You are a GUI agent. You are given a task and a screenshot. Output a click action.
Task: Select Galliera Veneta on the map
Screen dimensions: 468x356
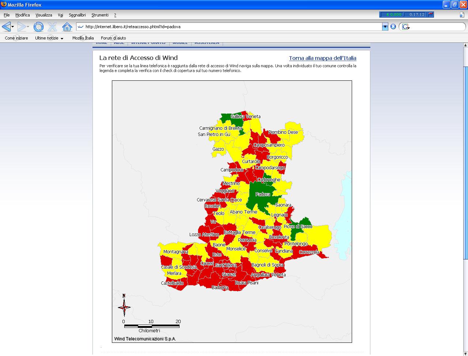(245, 117)
